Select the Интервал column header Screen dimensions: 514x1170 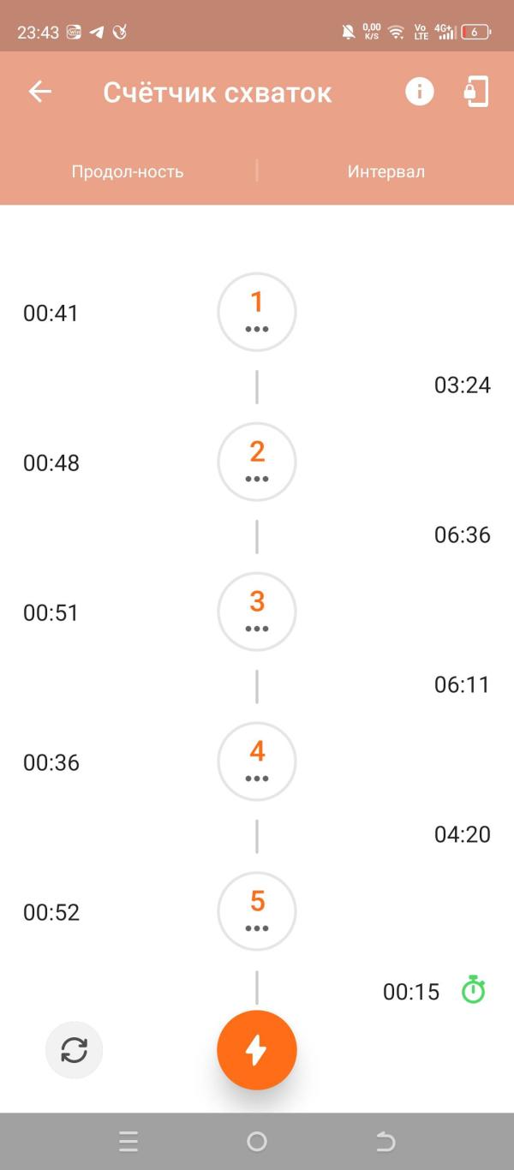(386, 171)
